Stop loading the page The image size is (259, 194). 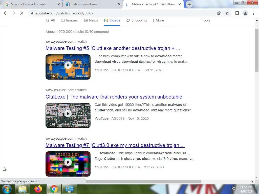coord(22,13)
